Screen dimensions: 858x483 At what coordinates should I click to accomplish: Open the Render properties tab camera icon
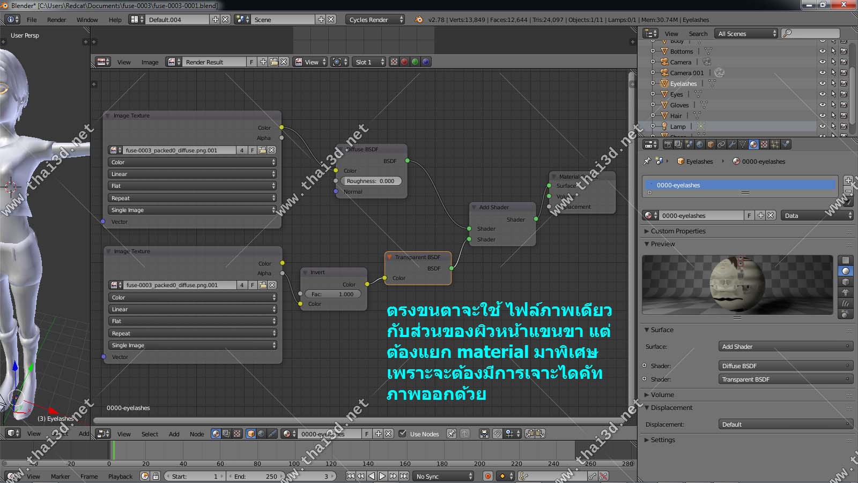pyautogui.click(x=668, y=144)
